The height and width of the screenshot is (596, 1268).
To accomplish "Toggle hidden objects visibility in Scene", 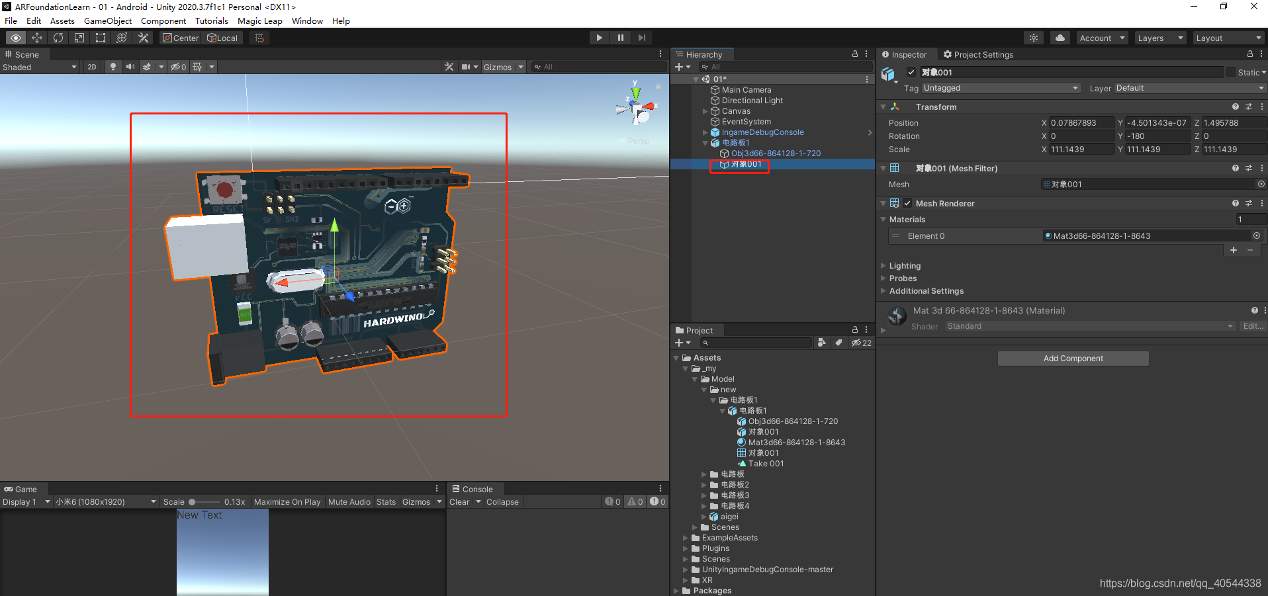I will tap(178, 67).
